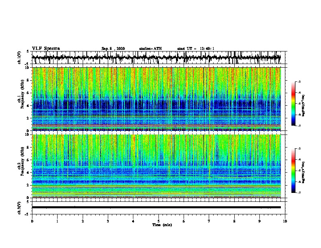This screenshot has width=321, height=248.
Task: Click the "-3" tick on ch.1 colorbar
Action: click(299, 81)
